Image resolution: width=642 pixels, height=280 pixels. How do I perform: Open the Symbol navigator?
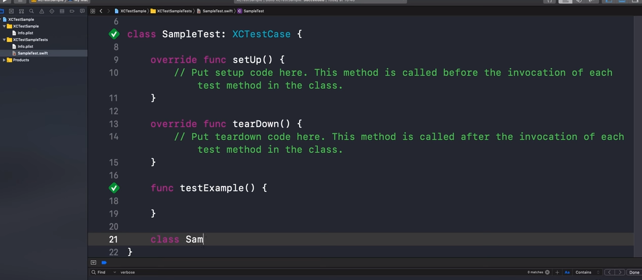(21, 11)
